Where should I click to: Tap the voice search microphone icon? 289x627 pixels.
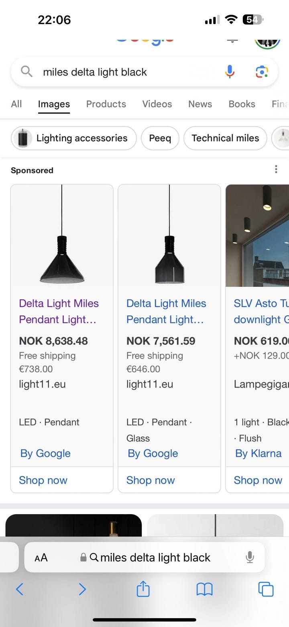tap(230, 72)
